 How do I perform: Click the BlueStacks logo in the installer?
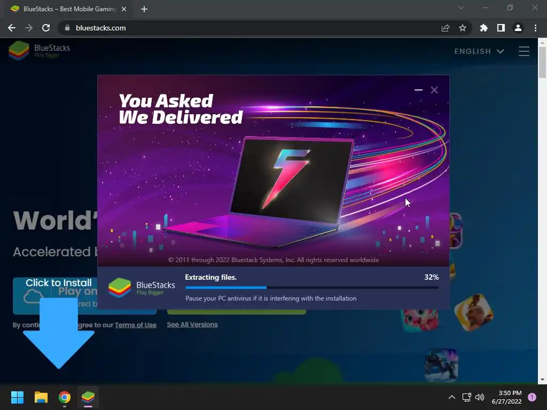point(141,288)
